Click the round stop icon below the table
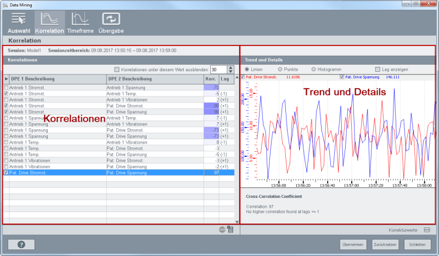The height and width of the screenshot is (256, 439). coord(222,230)
